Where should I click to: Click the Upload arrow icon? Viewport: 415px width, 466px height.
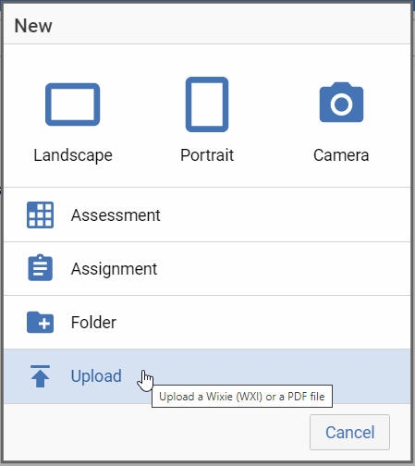[x=40, y=376]
